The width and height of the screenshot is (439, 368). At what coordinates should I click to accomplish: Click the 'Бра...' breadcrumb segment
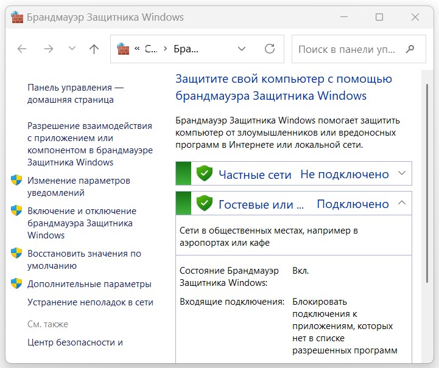186,49
